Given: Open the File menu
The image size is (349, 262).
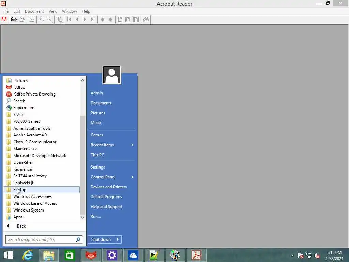Looking at the screenshot, I should (x=5, y=11).
